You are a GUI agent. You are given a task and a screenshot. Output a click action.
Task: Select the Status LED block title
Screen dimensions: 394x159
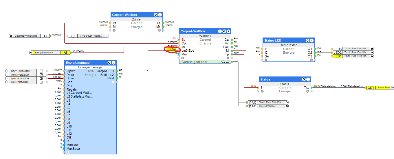(x=273, y=40)
